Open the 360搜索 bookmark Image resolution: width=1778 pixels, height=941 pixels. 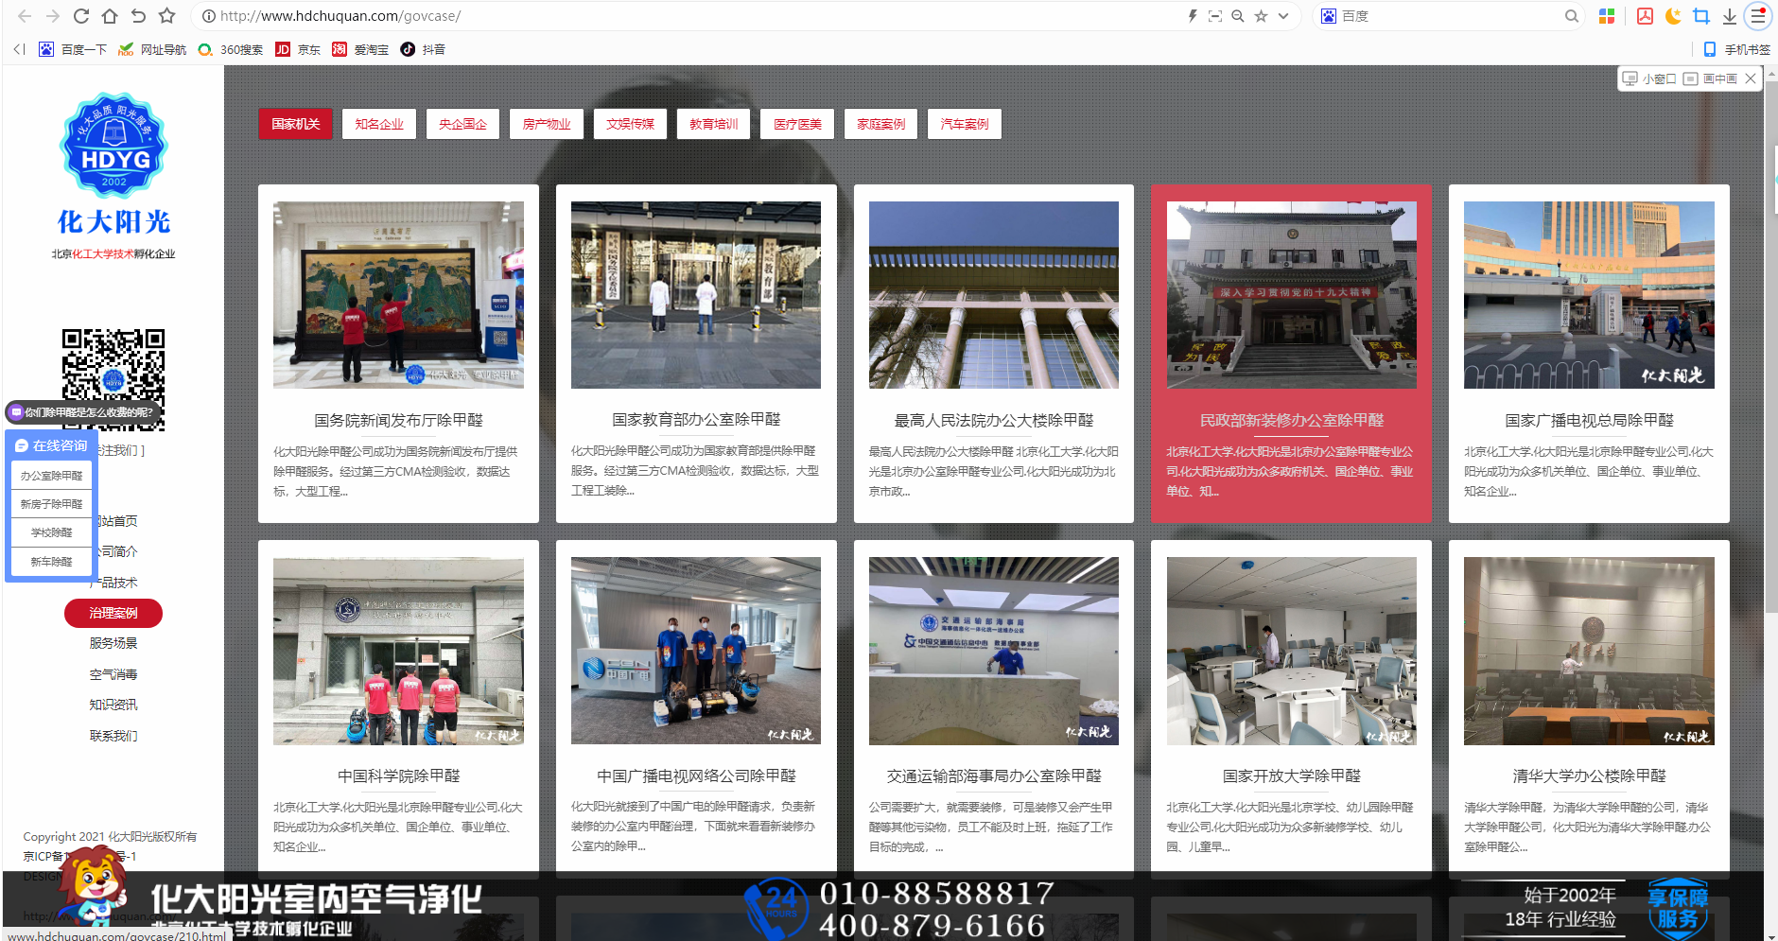click(x=230, y=49)
